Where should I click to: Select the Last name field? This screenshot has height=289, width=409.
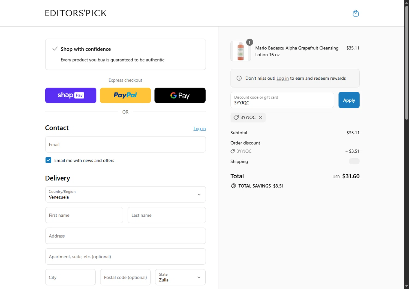pos(167,215)
